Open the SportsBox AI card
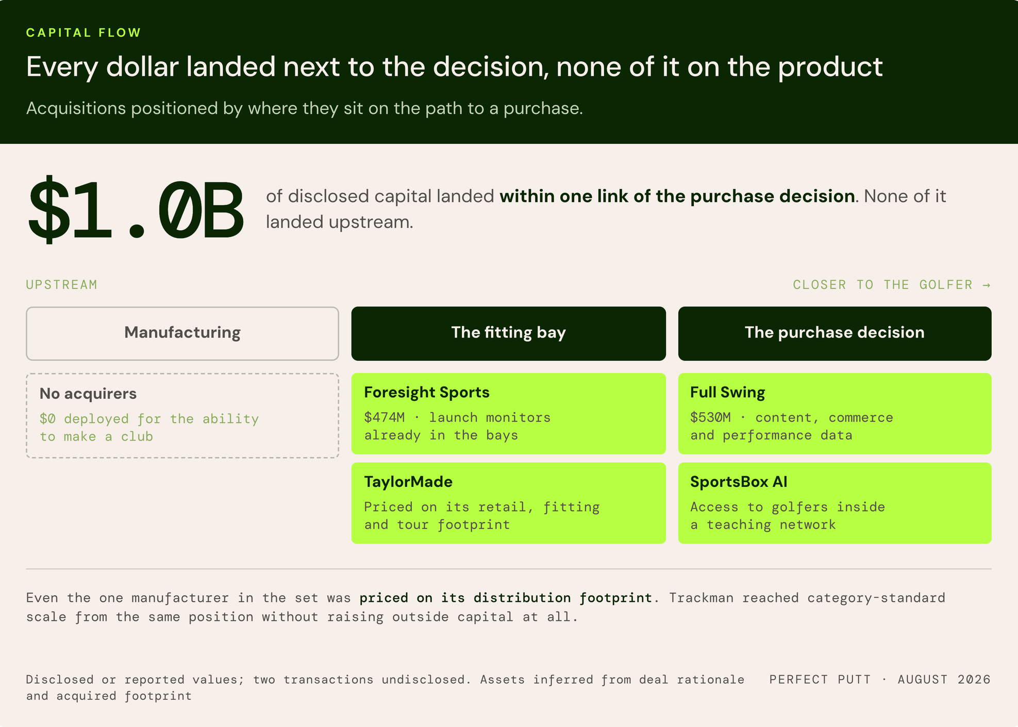Screen dimensions: 1018x727 (x=835, y=503)
